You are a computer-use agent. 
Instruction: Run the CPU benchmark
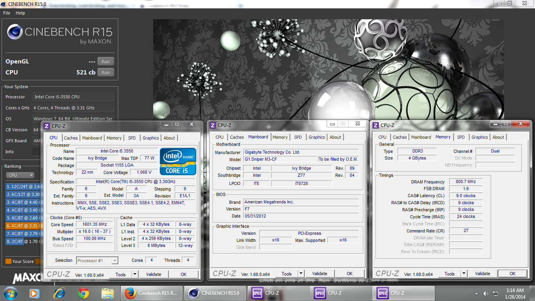(106, 73)
